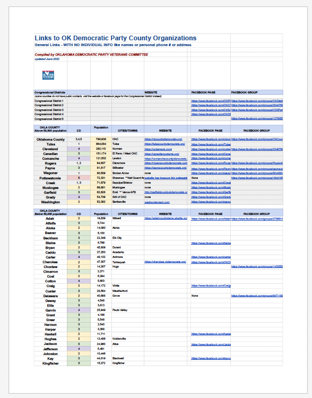Open Canadian county website link
The width and height of the screenshot is (312, 398).
(x=162, y=154)
